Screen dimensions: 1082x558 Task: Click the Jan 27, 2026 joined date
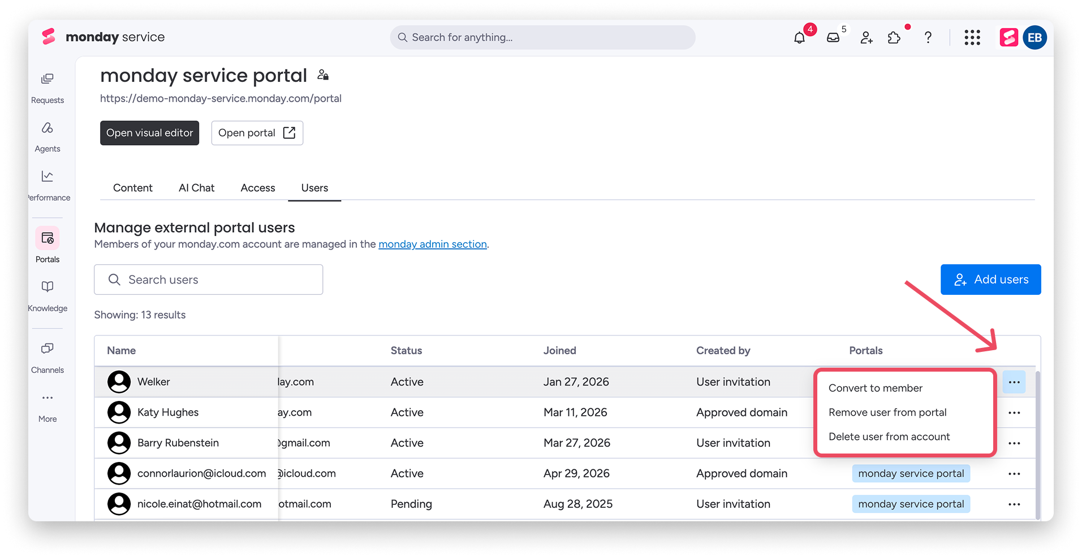click(576, 382)
